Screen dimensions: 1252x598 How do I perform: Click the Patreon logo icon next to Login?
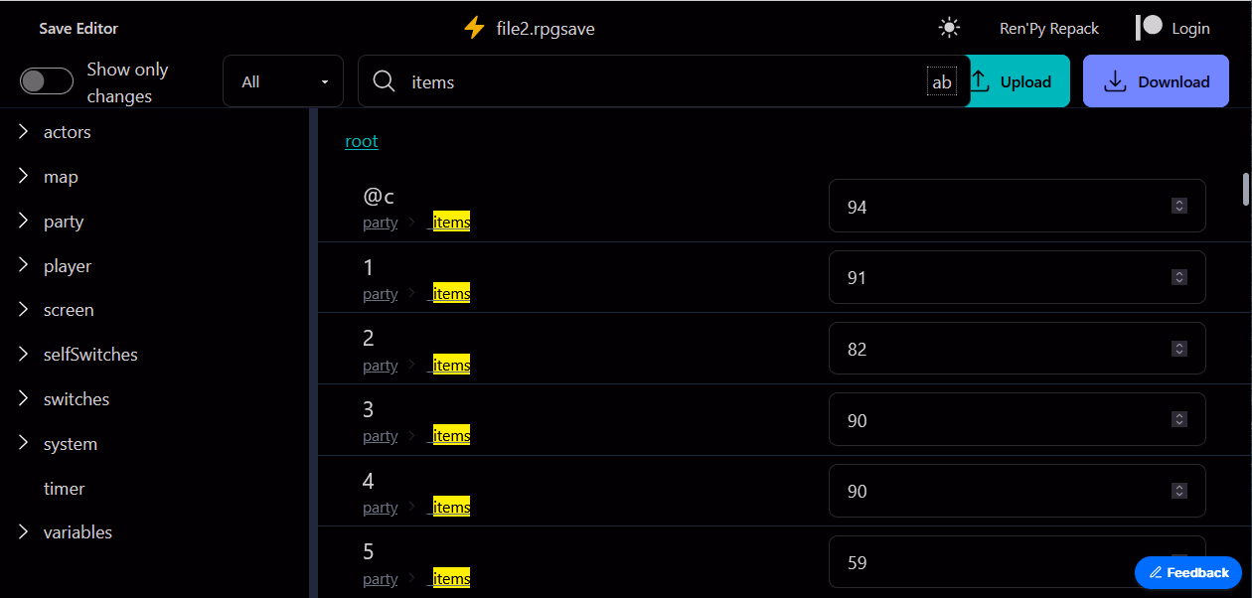click(x=1149, y=28)
